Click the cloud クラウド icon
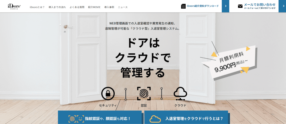This screenshot has width=286, height=124. point(180,94)
